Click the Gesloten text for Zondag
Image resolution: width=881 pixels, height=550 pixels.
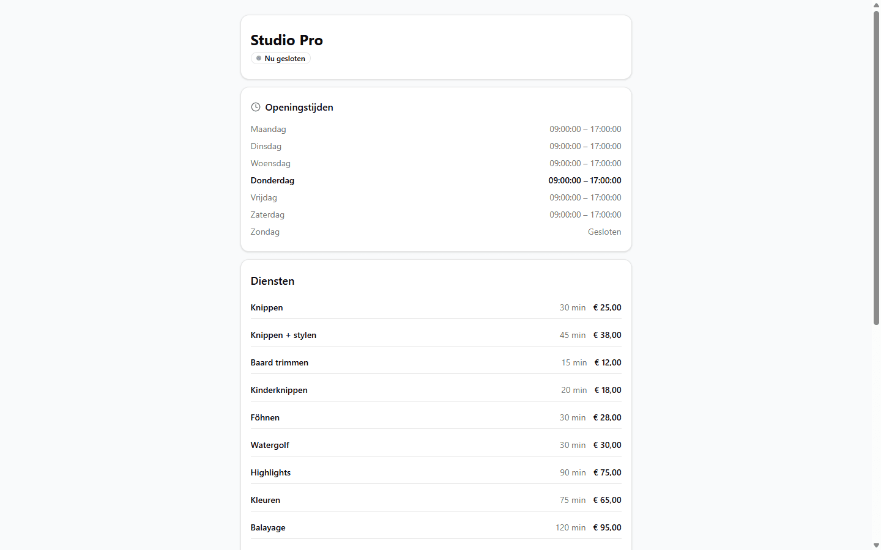604,232
